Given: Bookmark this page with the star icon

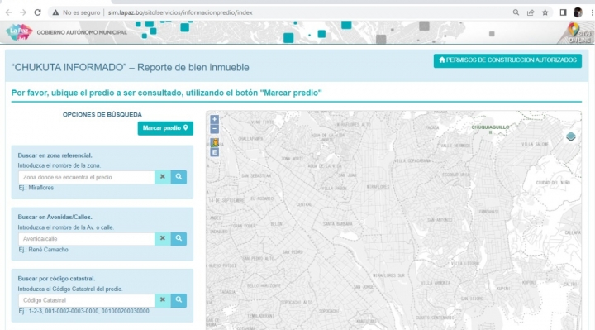Looking at the screenshot, I should pos(545,12).
